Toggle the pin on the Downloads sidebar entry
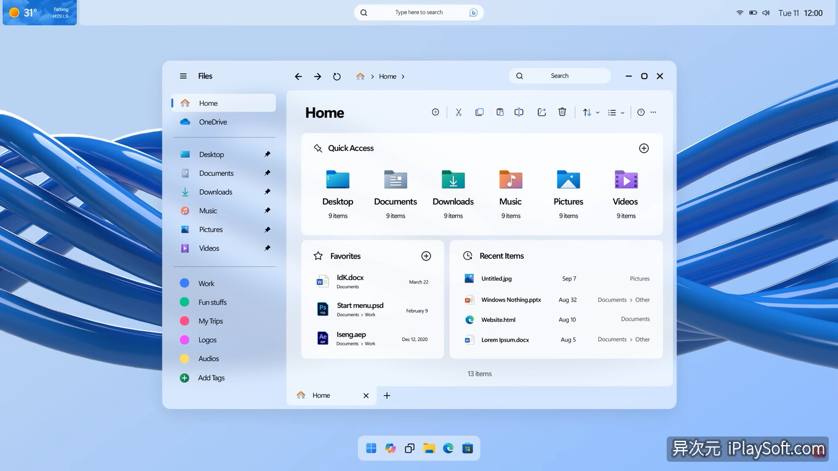Image resolution: width=838 pixels, height=471 pixels. click(x=267, y=191)
